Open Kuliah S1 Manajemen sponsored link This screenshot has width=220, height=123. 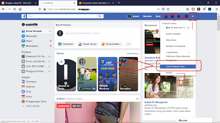click(156, 102)
